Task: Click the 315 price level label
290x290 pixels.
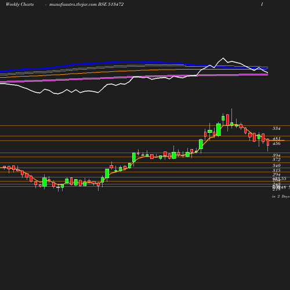Action: [276, 171]
